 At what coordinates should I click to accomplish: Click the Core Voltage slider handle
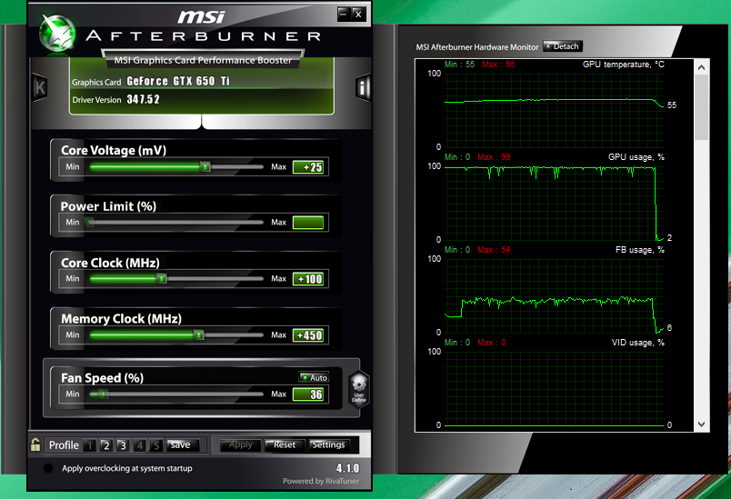coord(205,166)
